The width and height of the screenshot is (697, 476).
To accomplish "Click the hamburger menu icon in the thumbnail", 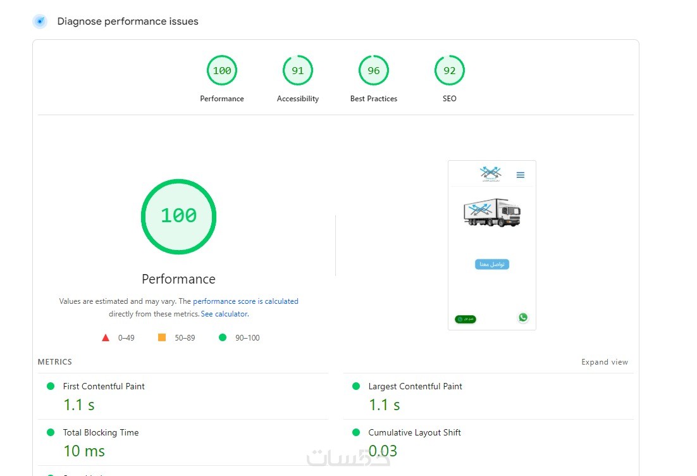I will (521, 175).
